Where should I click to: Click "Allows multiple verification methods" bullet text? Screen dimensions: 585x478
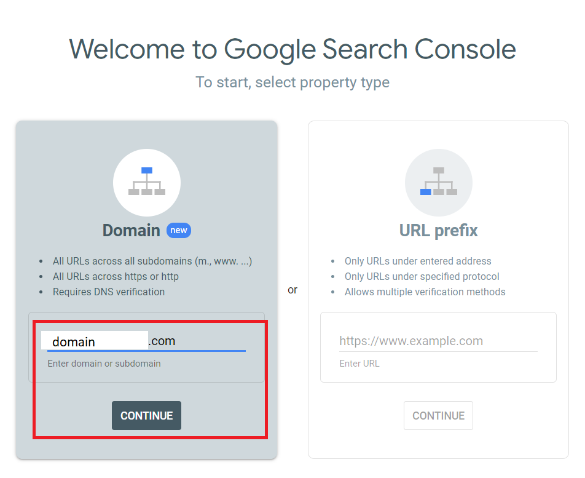425,292
